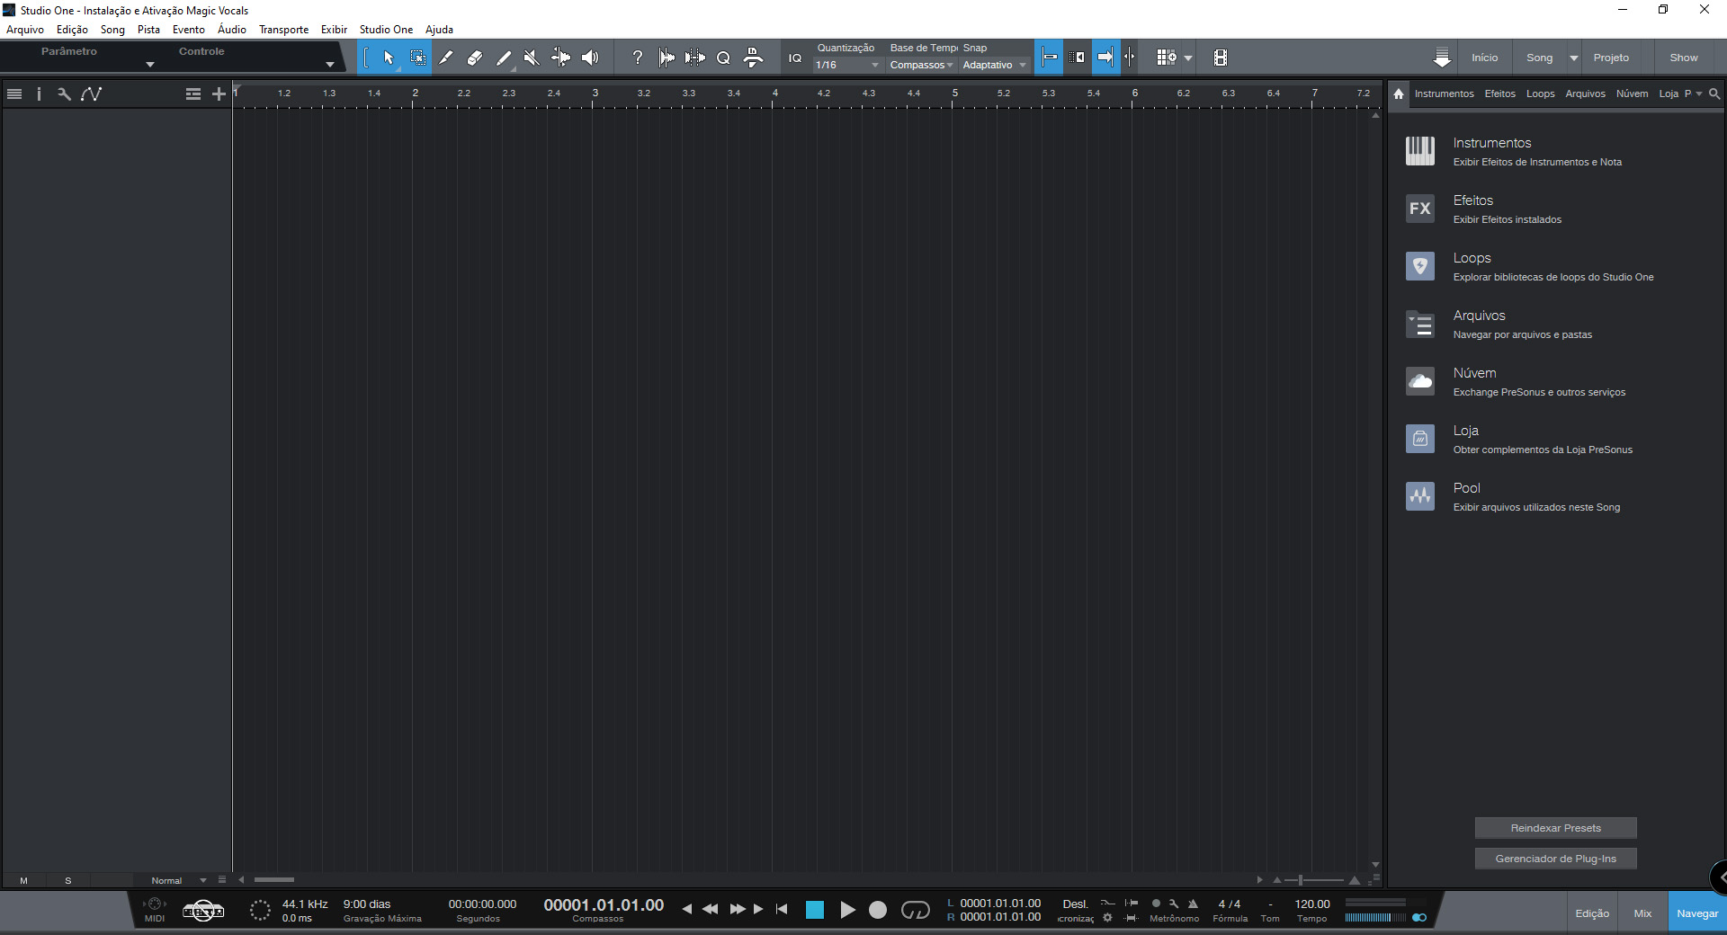
Task: Click the Q quantize icon
Action: (x=723, y=58)
